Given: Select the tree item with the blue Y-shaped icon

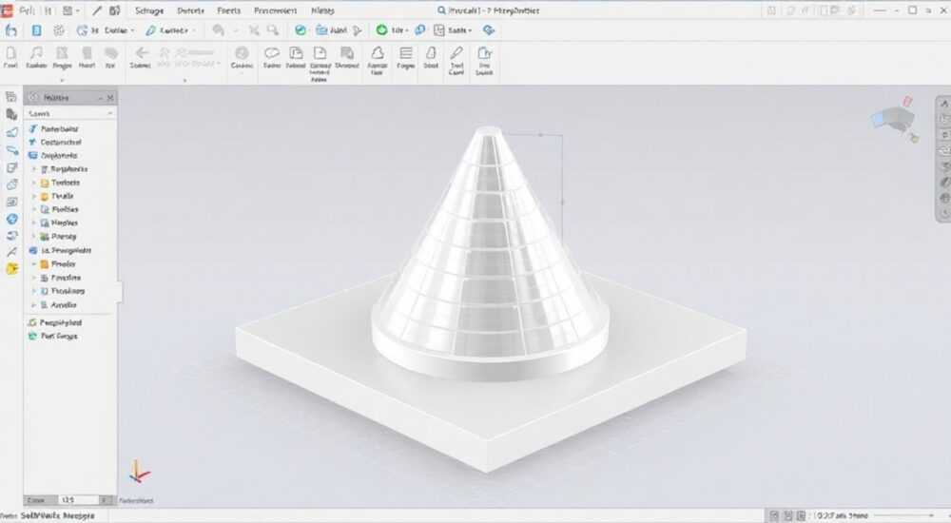Looking at the screenshot, I should point(55,142).
